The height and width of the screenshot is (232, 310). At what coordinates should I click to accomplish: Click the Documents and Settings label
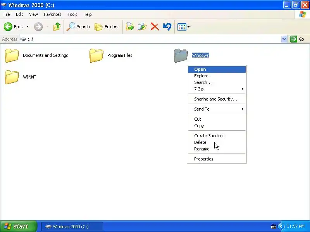click(x=45, y=55)
